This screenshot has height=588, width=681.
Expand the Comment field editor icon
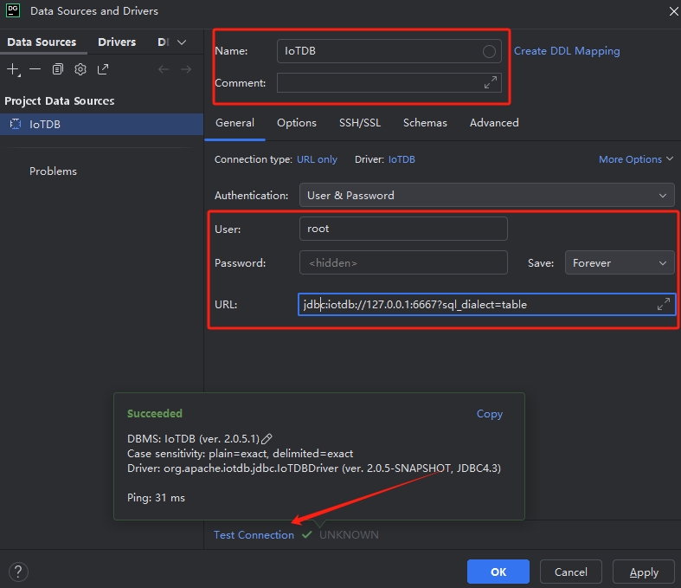[x=491, y=82]
